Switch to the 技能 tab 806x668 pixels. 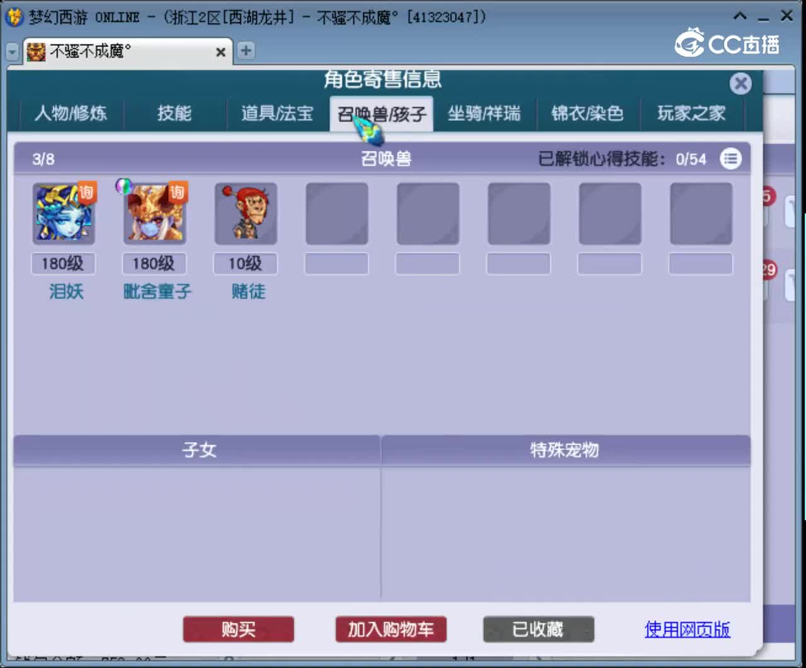[174, 113]
